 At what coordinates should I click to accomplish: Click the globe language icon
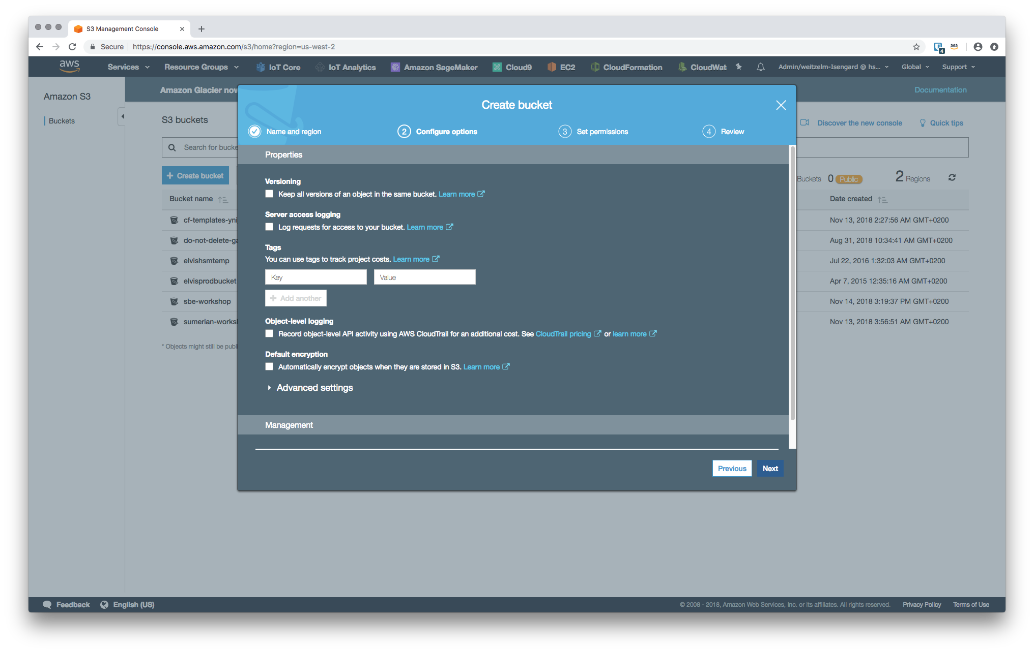[104, 605]
